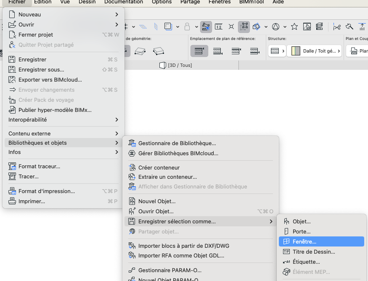Click the Format traceur icon
The image size is (368, 281).
(x=12, y=166)
